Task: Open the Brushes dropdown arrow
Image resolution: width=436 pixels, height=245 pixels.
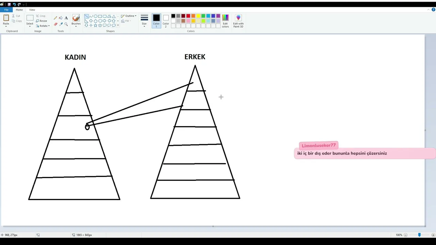Action: (x=76, y=26)
